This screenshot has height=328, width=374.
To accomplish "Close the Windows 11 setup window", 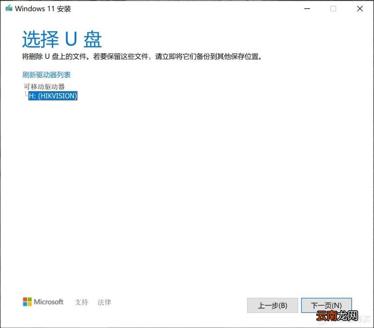I will pyautogui.click(x=360, y=9).
